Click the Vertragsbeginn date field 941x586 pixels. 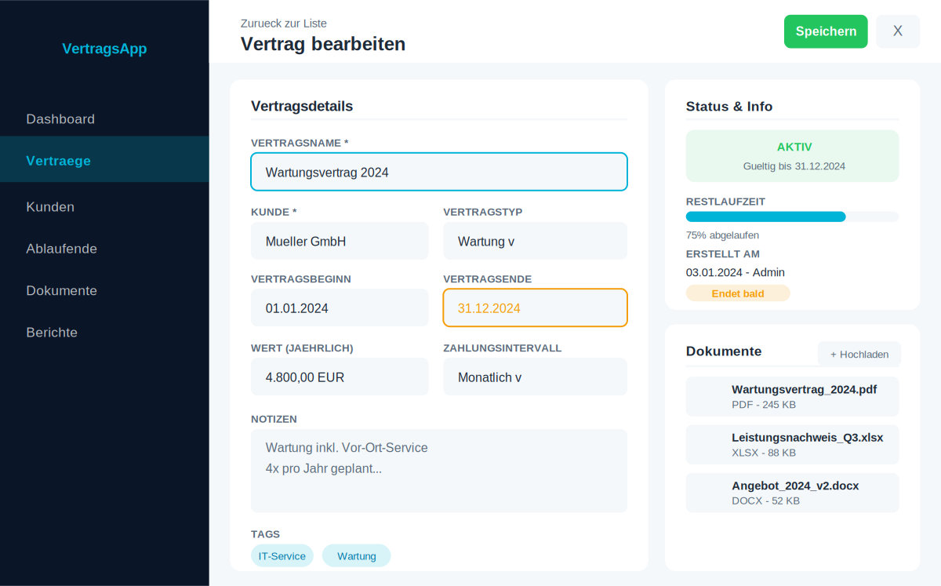[339, 308]
